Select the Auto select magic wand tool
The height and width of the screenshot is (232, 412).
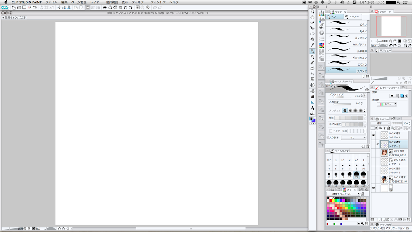312,40
